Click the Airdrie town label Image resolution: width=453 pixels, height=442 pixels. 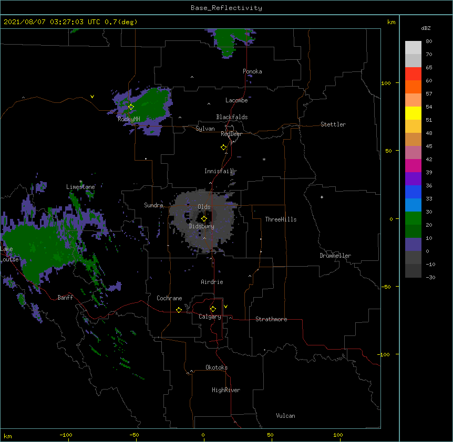212,282
